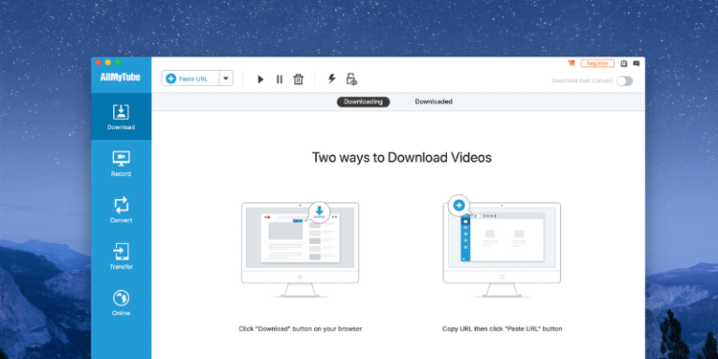This screenshot has width=718, height=359.
Task: Switch to the Downloading tab
Action: tap(363, 102)
